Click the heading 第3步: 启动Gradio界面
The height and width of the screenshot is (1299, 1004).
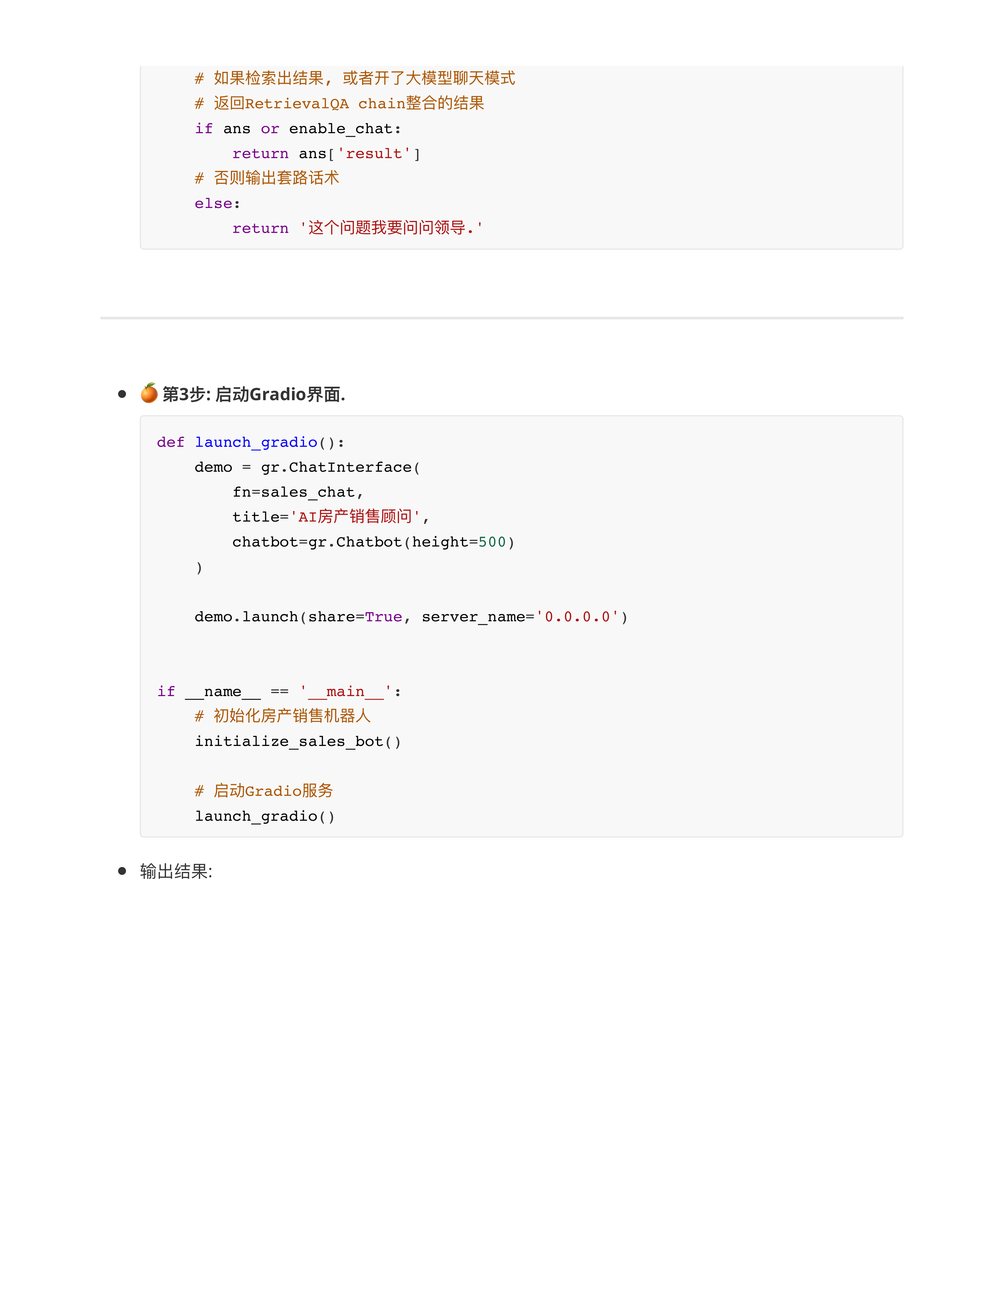pyautogui.click(x=254, y=394)
